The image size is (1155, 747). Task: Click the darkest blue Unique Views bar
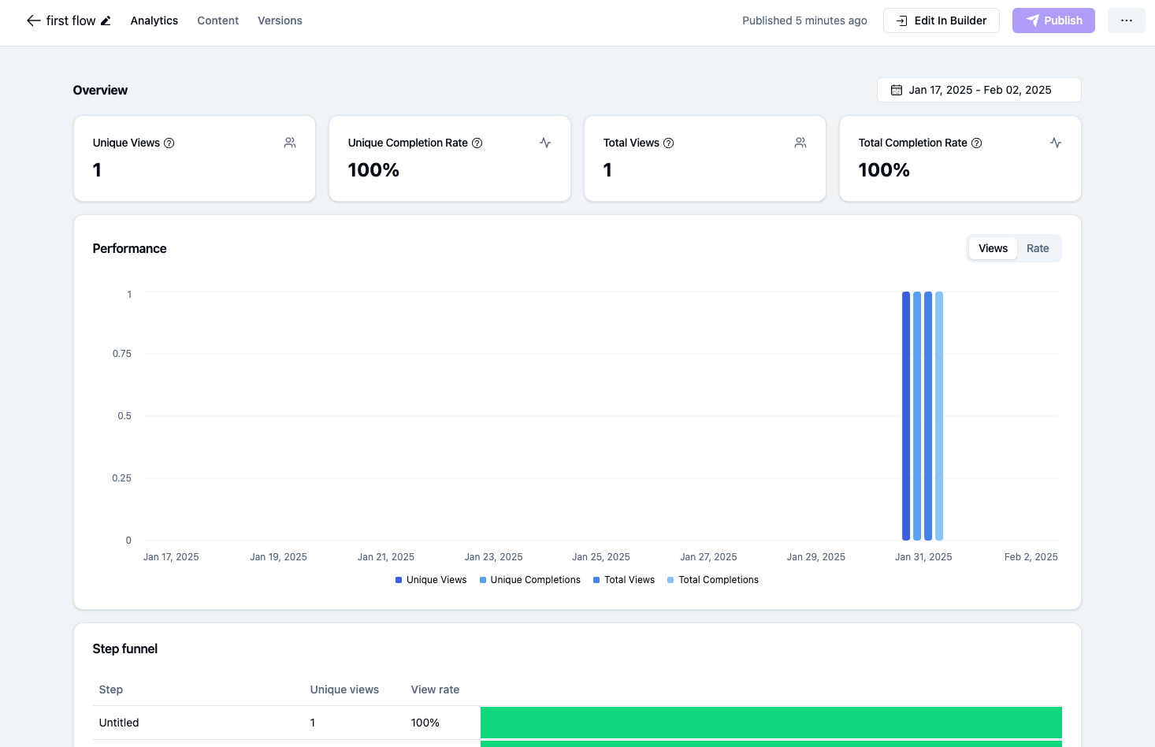[x=906, y=416]
